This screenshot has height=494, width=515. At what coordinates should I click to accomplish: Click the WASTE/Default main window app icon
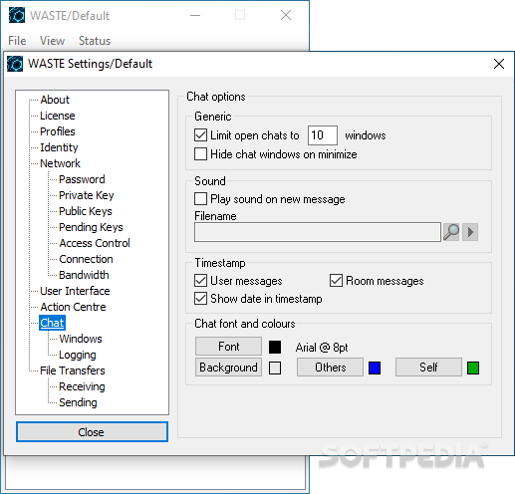[x=17, y=15]
